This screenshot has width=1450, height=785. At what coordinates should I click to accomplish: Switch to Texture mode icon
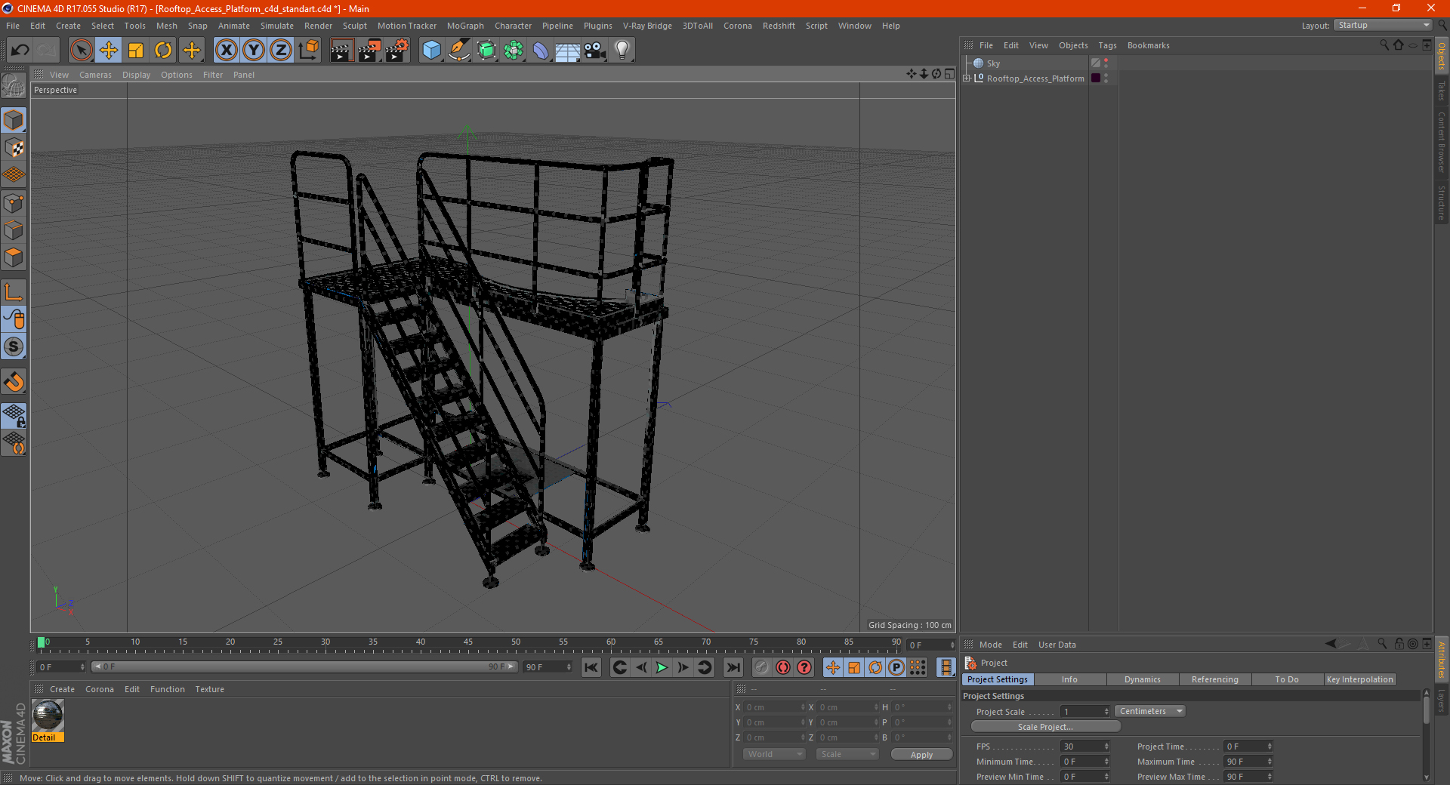click(14, 148)
